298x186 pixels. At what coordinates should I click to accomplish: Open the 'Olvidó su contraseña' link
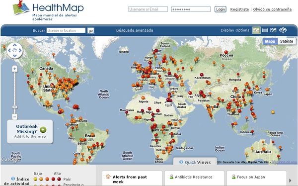(x=272, y=9)
